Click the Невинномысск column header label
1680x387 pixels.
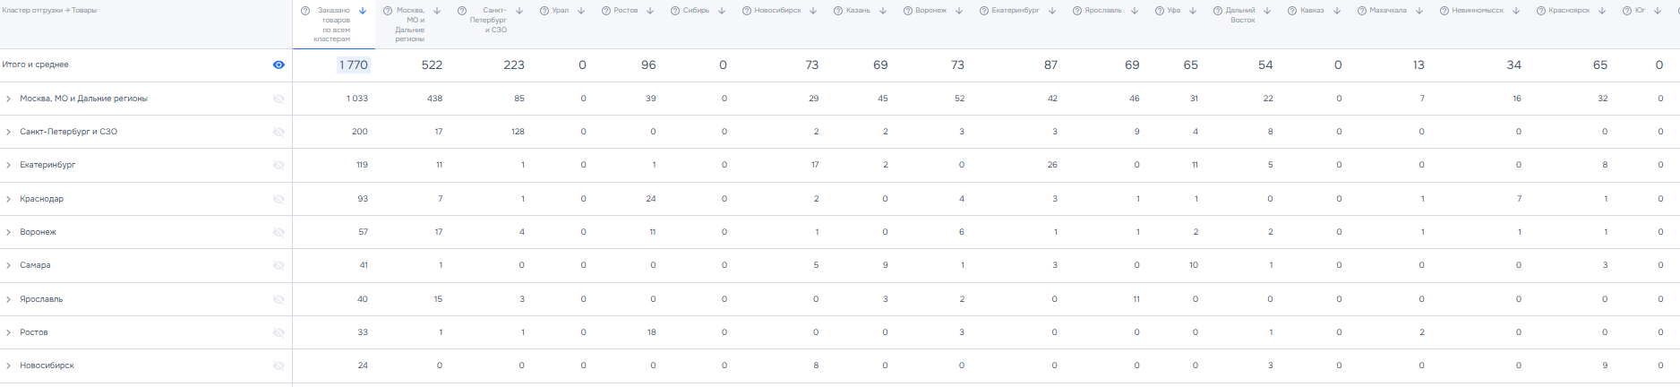(1478, 11)
